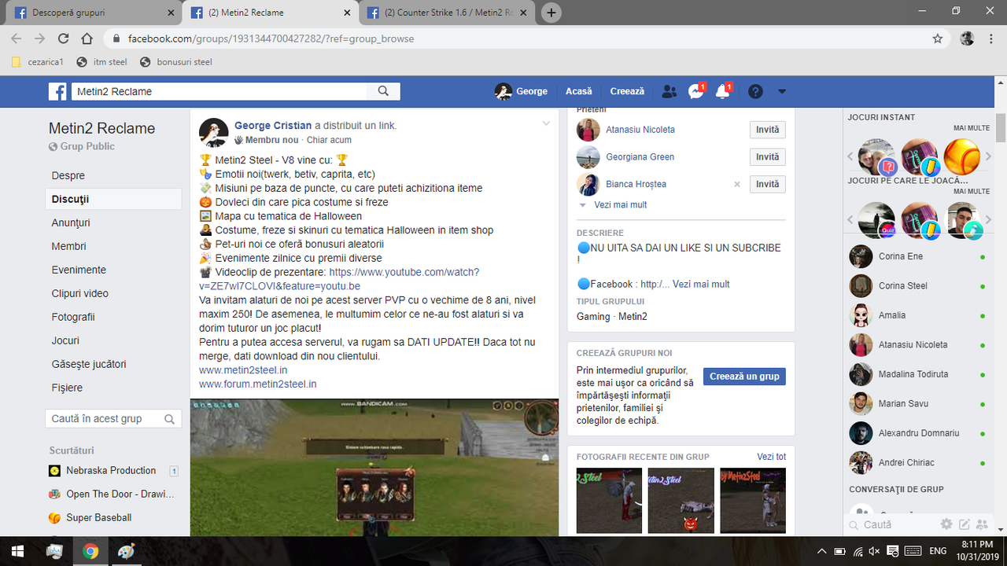
Task: Click MAI MULTE under Jocuri Instant
Action: [x=972, y=127]
